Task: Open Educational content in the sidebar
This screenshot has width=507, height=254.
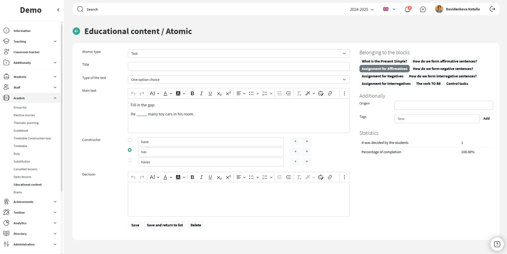Action: [28, 185]
